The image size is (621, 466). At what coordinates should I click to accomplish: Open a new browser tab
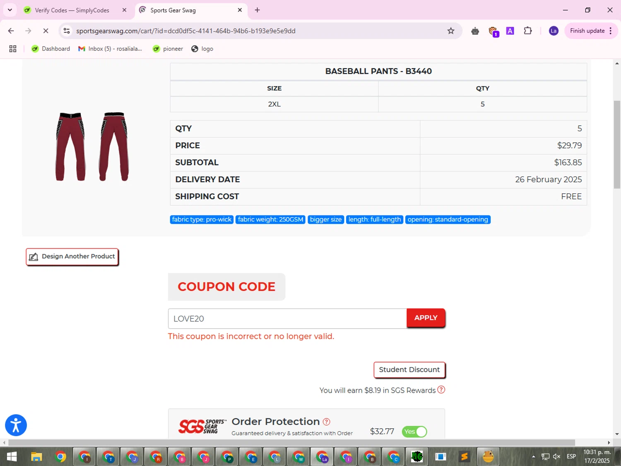[x=257, y=10]
